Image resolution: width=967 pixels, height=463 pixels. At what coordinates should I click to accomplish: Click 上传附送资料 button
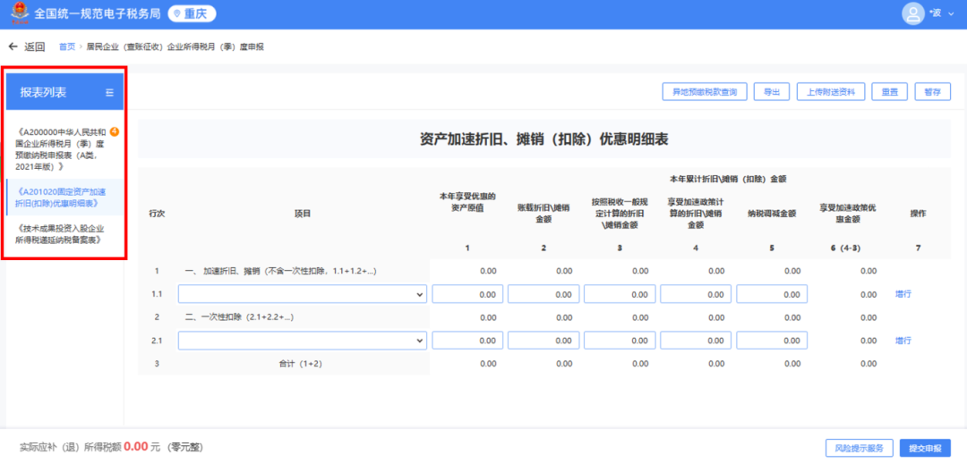pyautogui.click(x=831, y=92)
